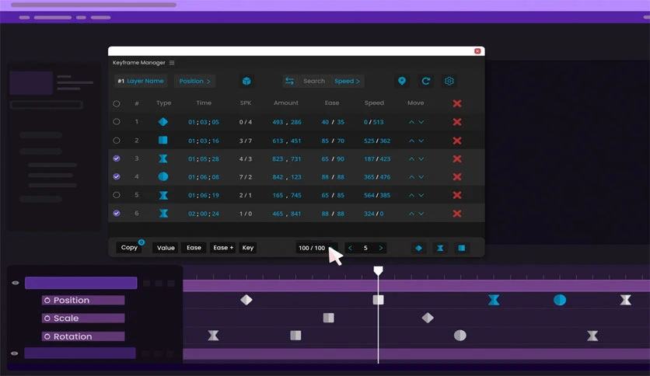Select diamond keyframe on Scale track
Image resolution: width=650 pixels, height=376 pixels.
click(x=428, y=318)
